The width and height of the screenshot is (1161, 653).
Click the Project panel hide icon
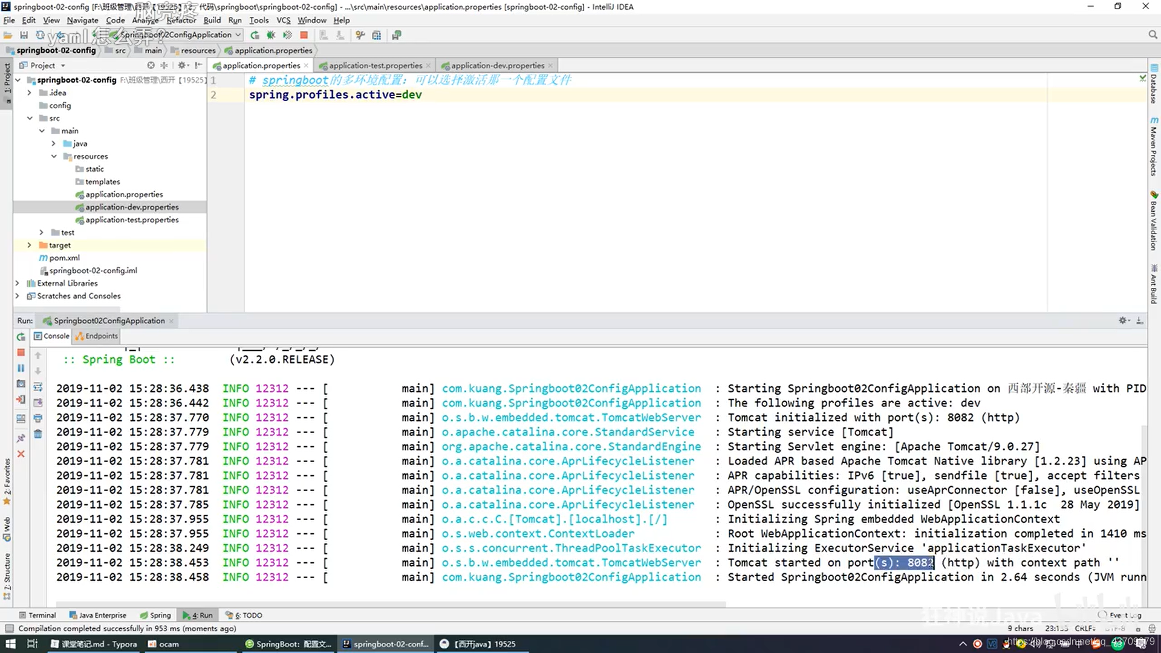pos(198,65)
